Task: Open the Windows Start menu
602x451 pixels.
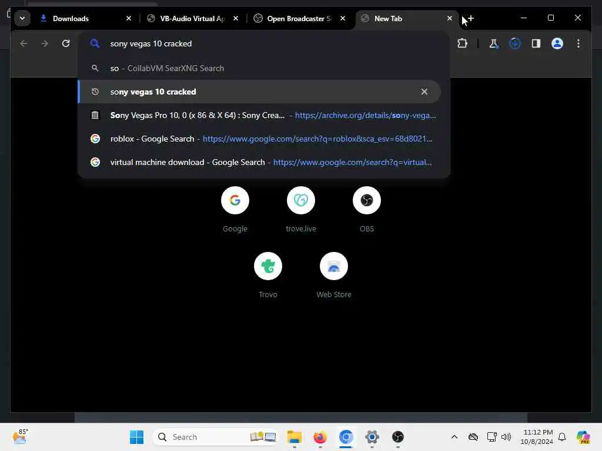Action: [x=136, y=437]
